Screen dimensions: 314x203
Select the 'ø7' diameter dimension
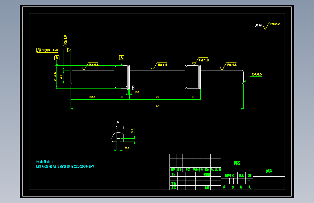[61, 77]
